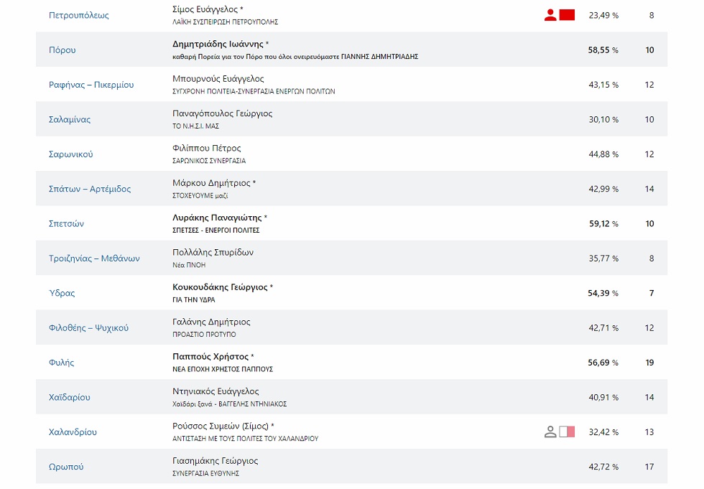Click percentage 59,12 % for Σπετσών
Screen dimensions: 704x489
pyautogui.click(x=603, y=223)
